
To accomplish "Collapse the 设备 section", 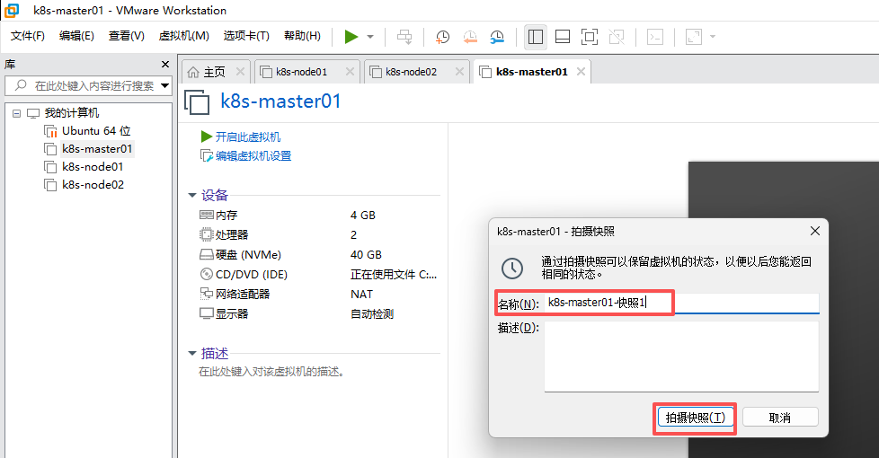I will [x=192, y=196].
